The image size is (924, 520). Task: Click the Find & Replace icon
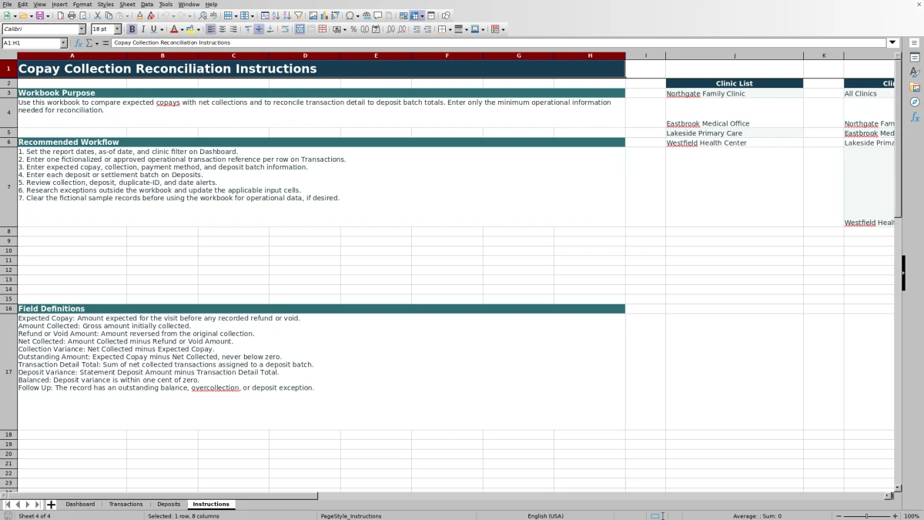(203, 15)
